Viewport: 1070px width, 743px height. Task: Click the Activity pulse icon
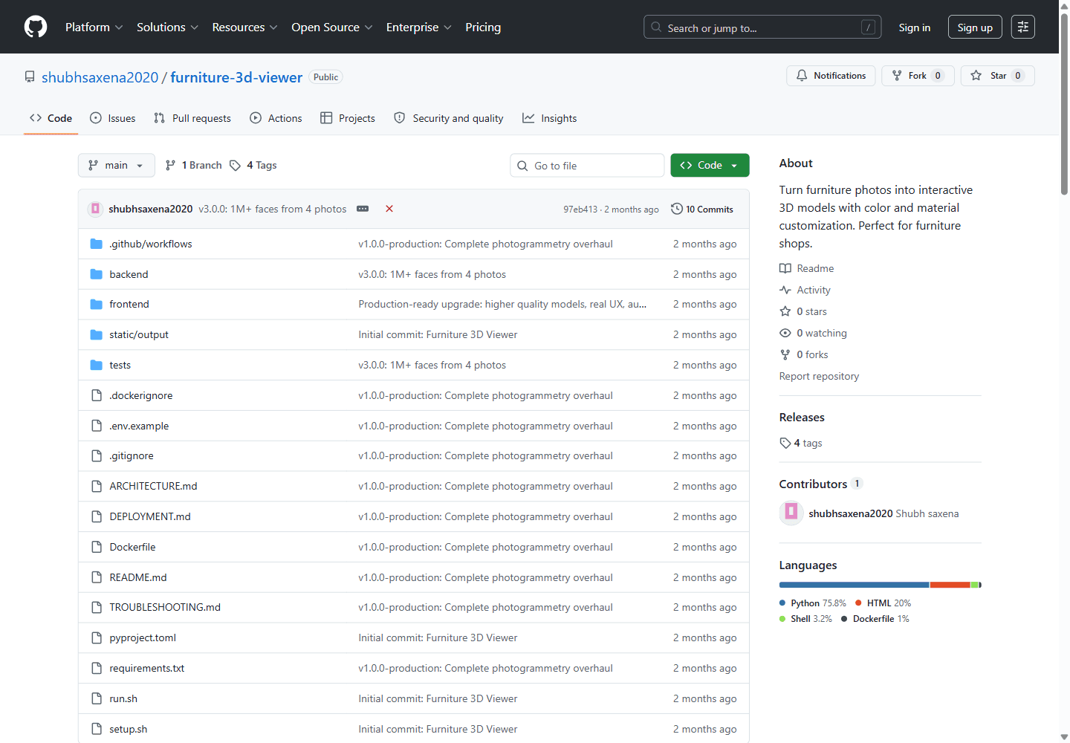[785, 290]
